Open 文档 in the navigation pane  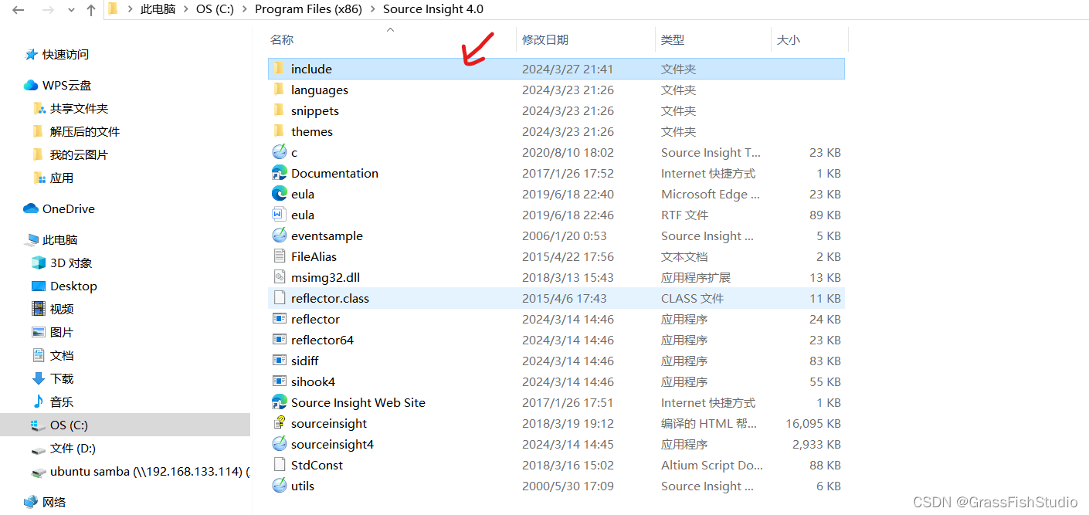(62, 355)
